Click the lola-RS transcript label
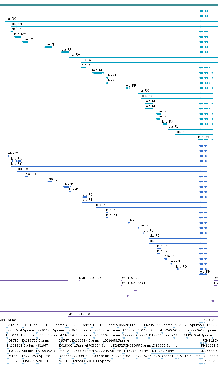The image size is (218, 365). pyautogui.click(x=161, y=111)
